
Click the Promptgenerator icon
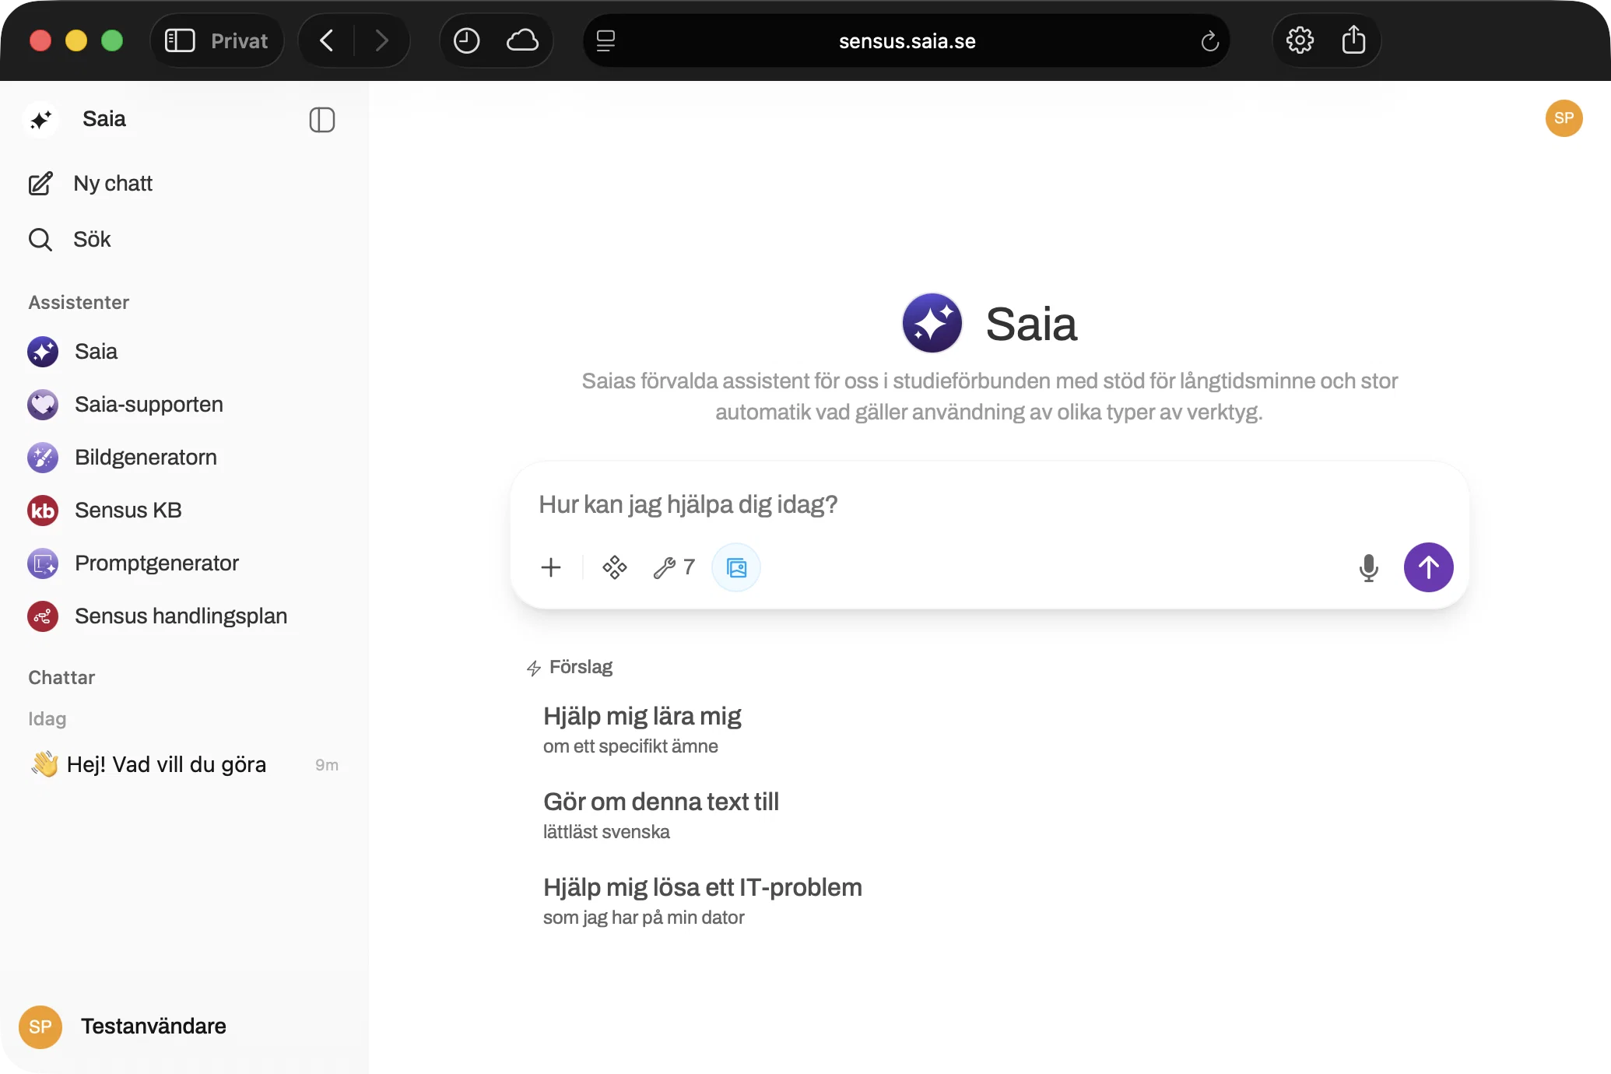[x=43, y=563]
